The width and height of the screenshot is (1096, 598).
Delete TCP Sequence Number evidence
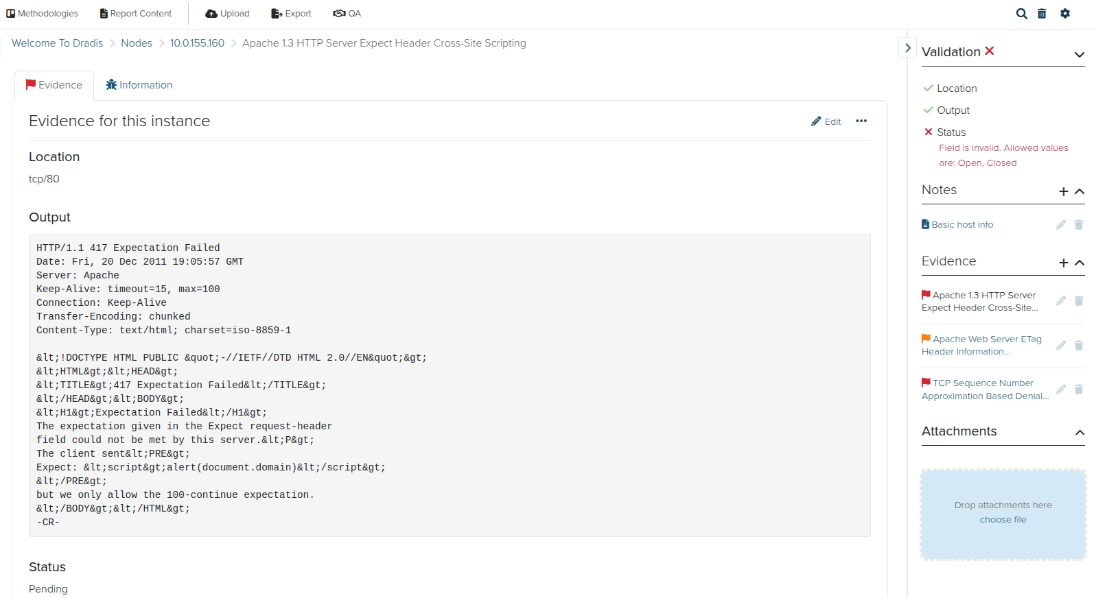[x=1079, y=390]
